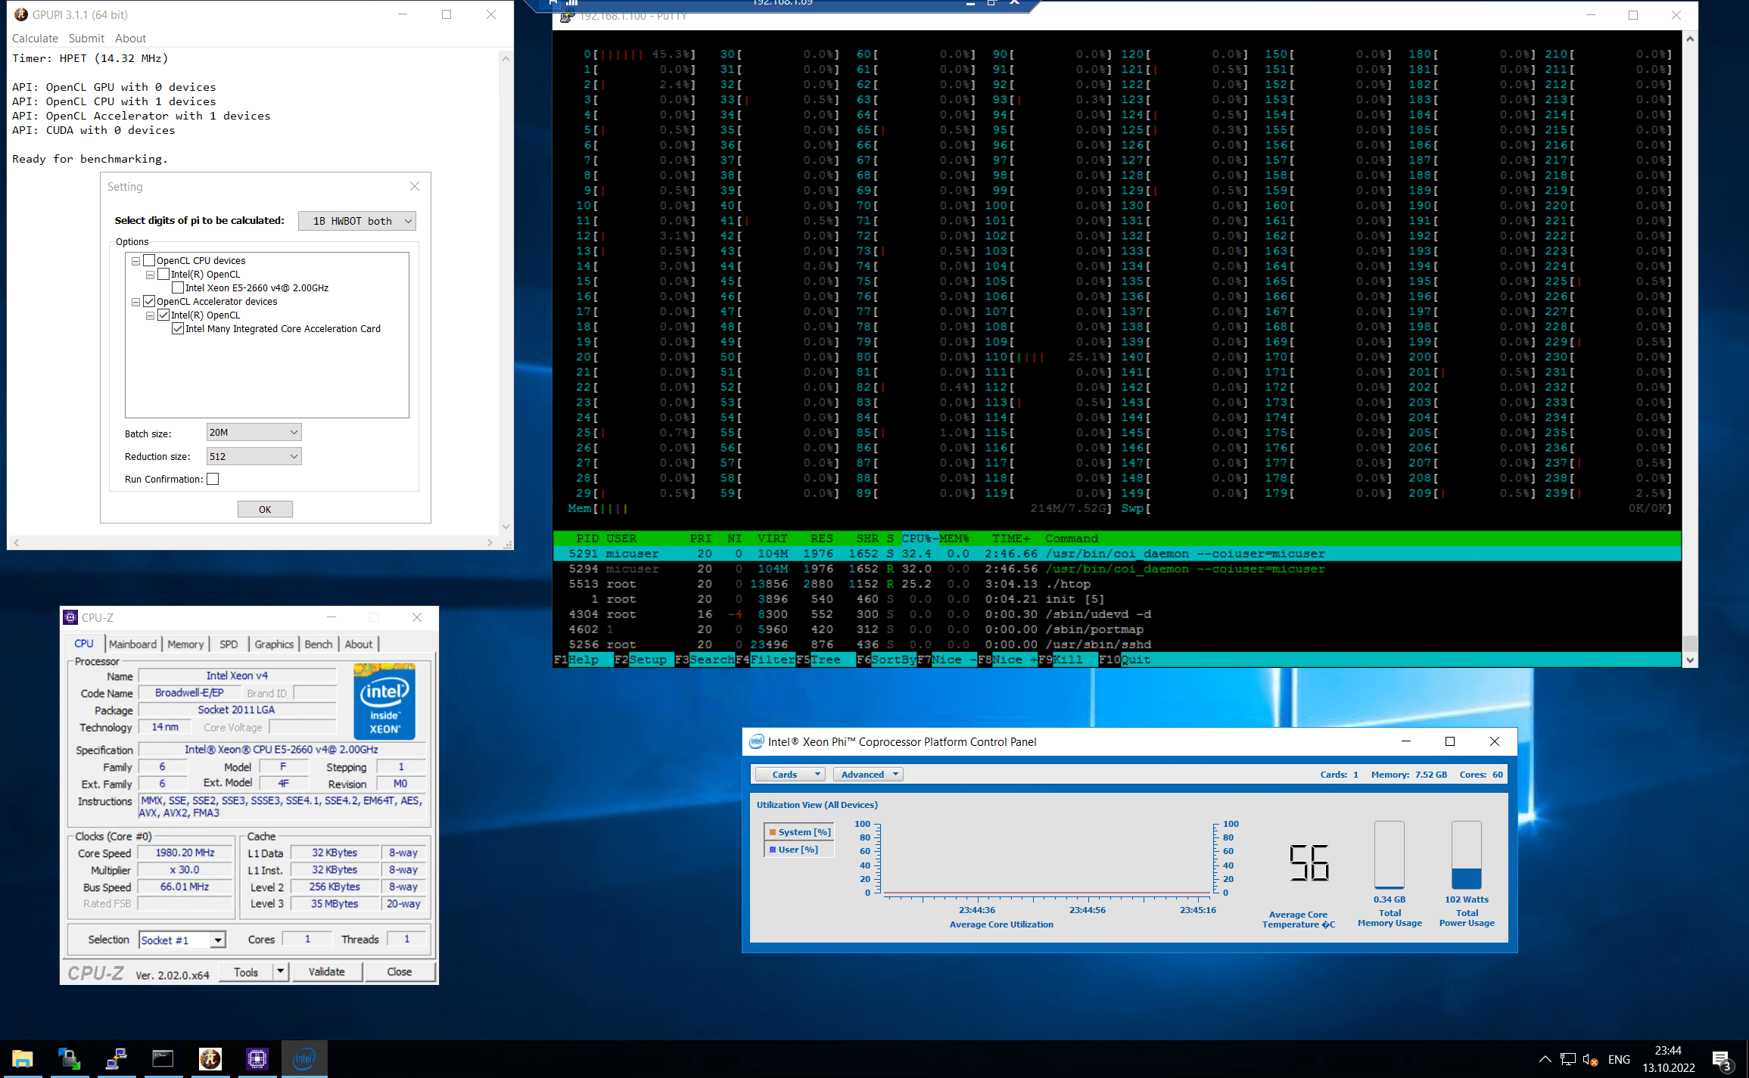1749x1078 pixels.
Task: Click the PuTTY title bar icon
Action: (566, 16)
